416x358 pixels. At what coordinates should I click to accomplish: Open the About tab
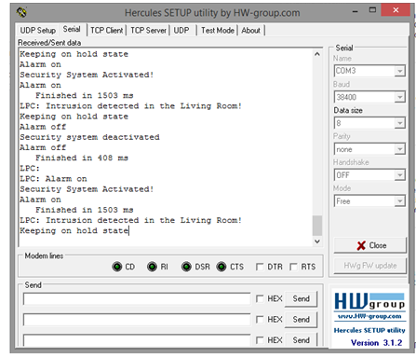click(250, 31)
